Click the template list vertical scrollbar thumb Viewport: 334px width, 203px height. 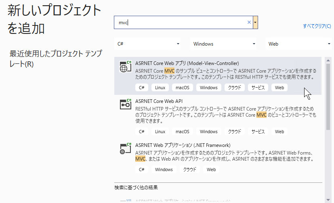coord(328,96)
